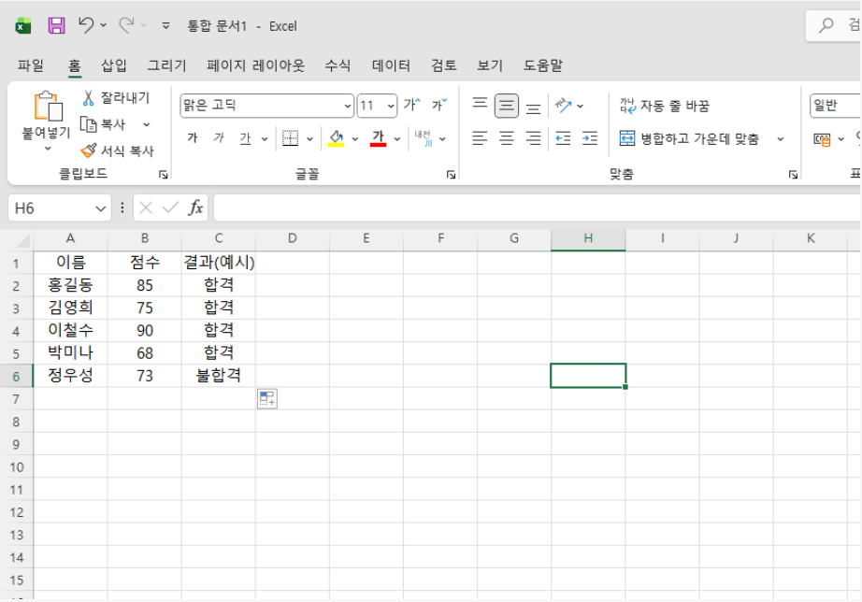862x602 pixels.
Task: Click 병합하고 가운데 맞춤 merge button
Action: click(690, 138)
